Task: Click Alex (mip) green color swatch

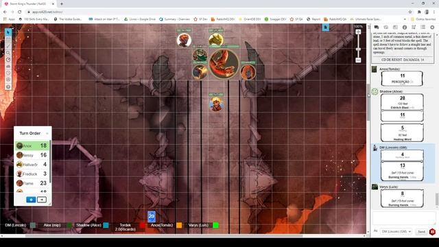Action: (x=69, y=225)
